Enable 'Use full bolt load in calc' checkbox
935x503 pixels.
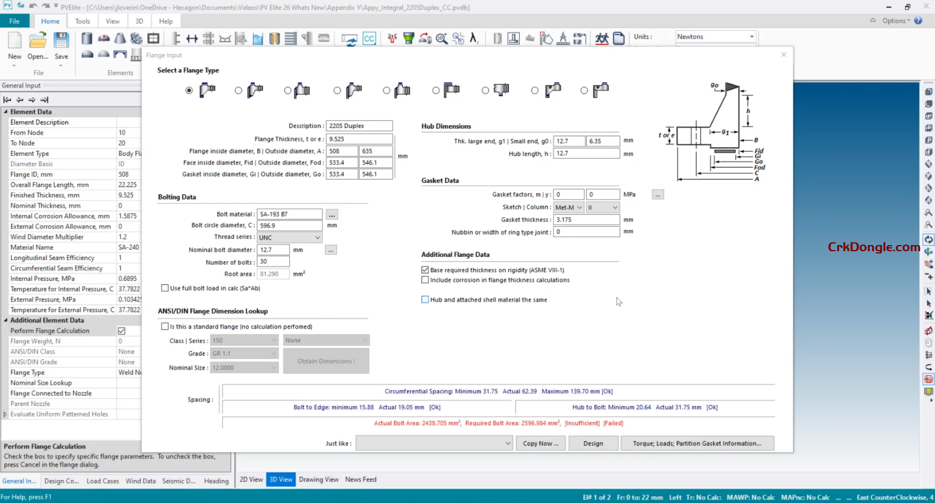coord(165,288)
